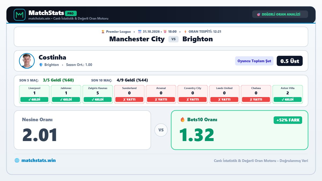
Task: Click the trophy icon beside Premier League
Action: tap(103, 32)
